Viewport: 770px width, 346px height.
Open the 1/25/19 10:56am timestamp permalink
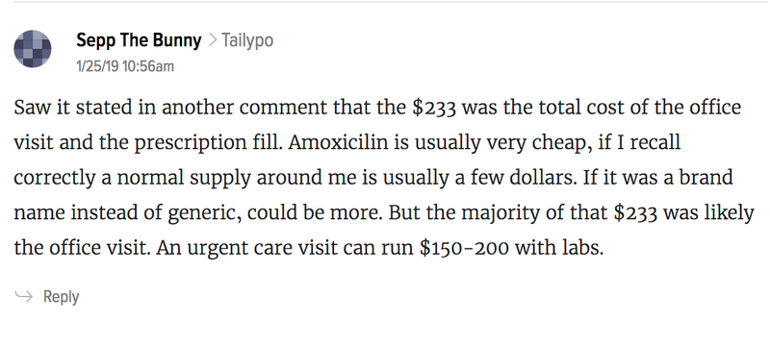coord(125,66)
